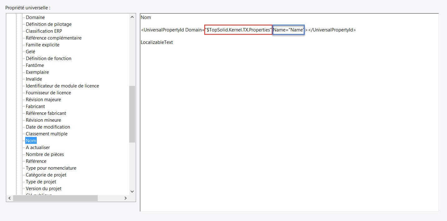Pick Type pour nomenclature property
This screenshot has width=447, height=221.
point(51,168)
